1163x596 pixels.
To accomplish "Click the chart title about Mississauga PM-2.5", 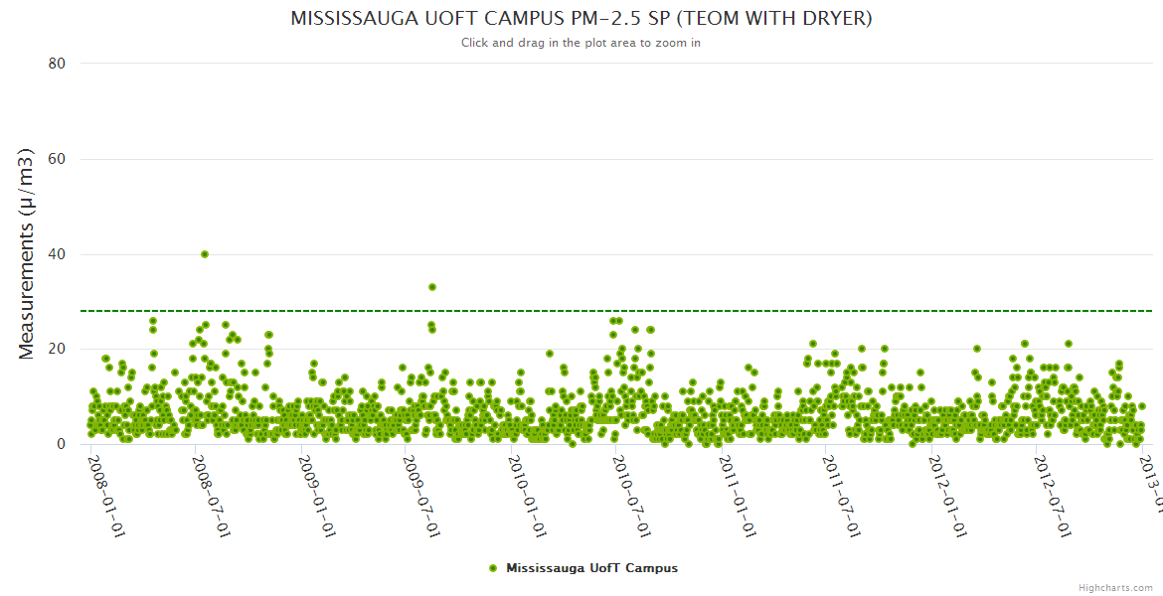I will pos(581,19).
